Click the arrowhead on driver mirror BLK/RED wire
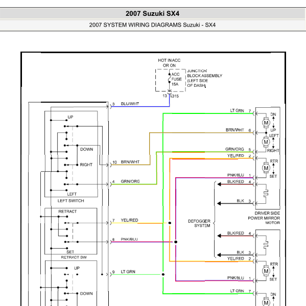The height and width of the screenshot is (306, 306). click(x=219, y=184)
